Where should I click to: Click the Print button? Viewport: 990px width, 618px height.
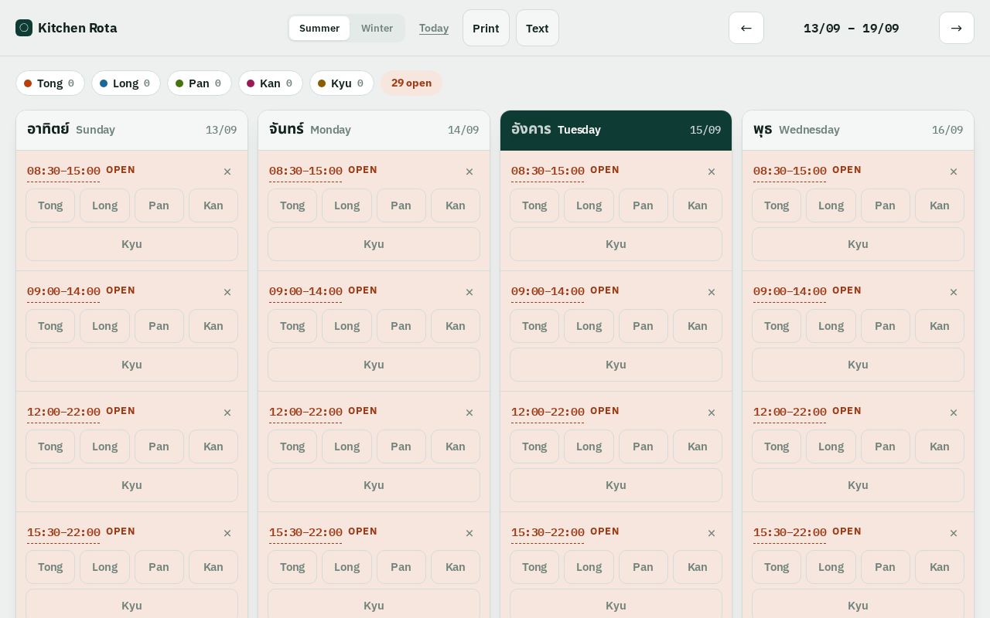[x=486, y=28]
